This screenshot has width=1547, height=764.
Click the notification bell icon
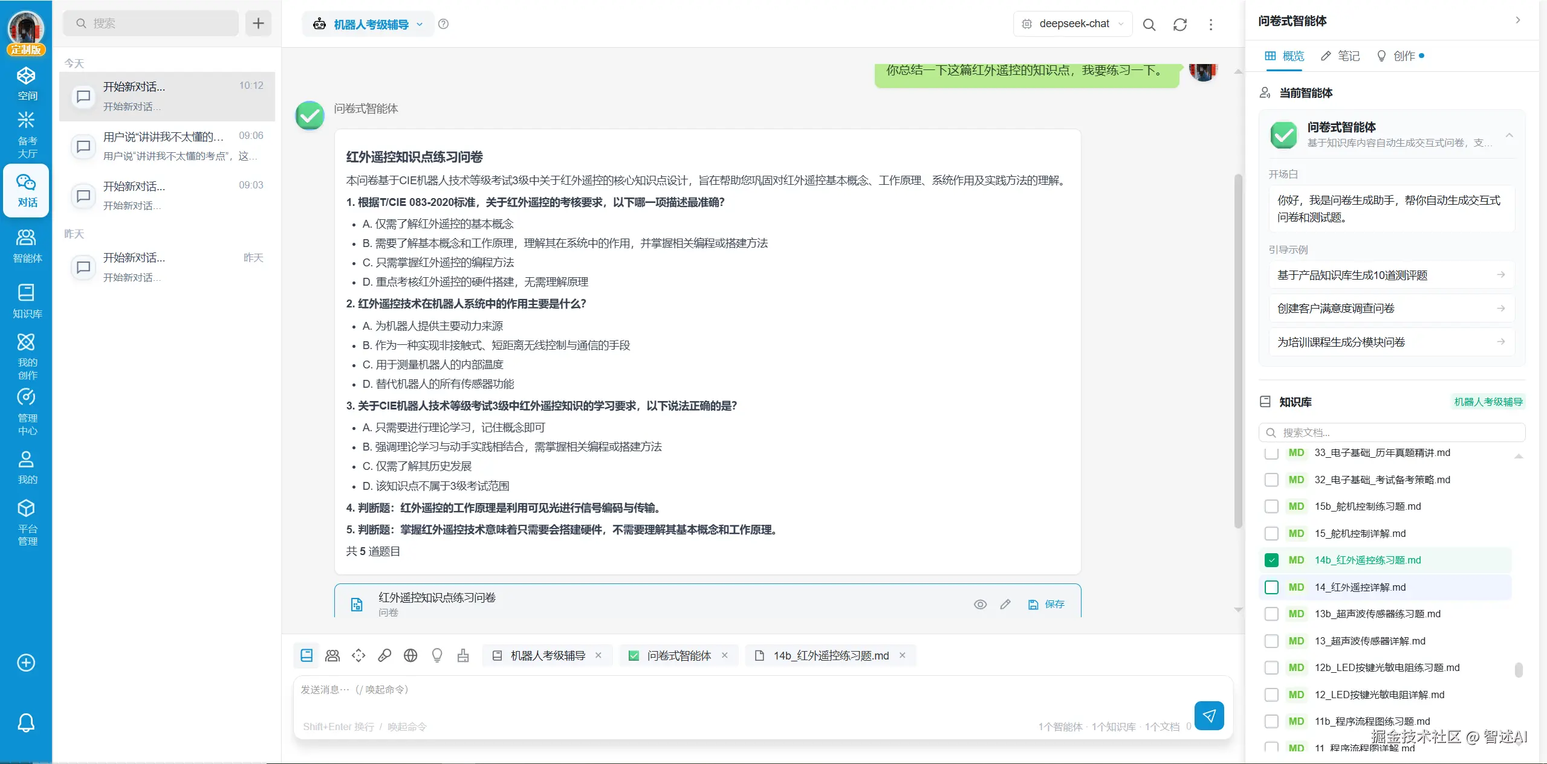click(26, 722)
